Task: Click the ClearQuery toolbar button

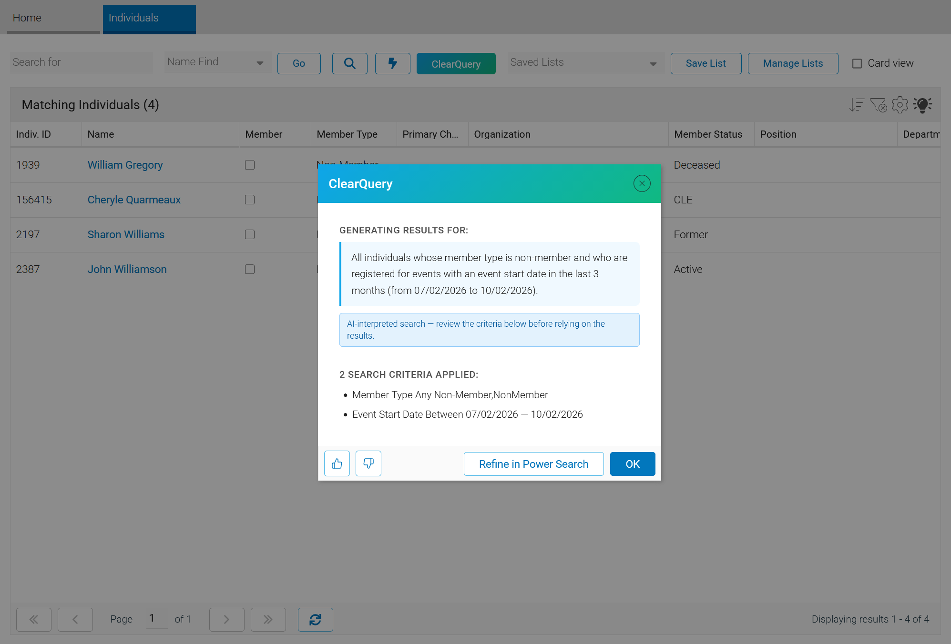Action: point(456,63)
